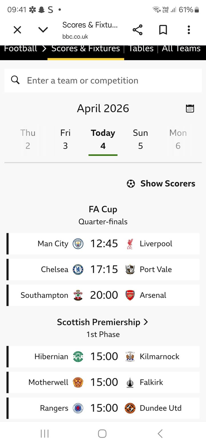Open Scottish Premiership via its chevron
Viewport: 206px width, 447px height.
[x=146, y=322]
